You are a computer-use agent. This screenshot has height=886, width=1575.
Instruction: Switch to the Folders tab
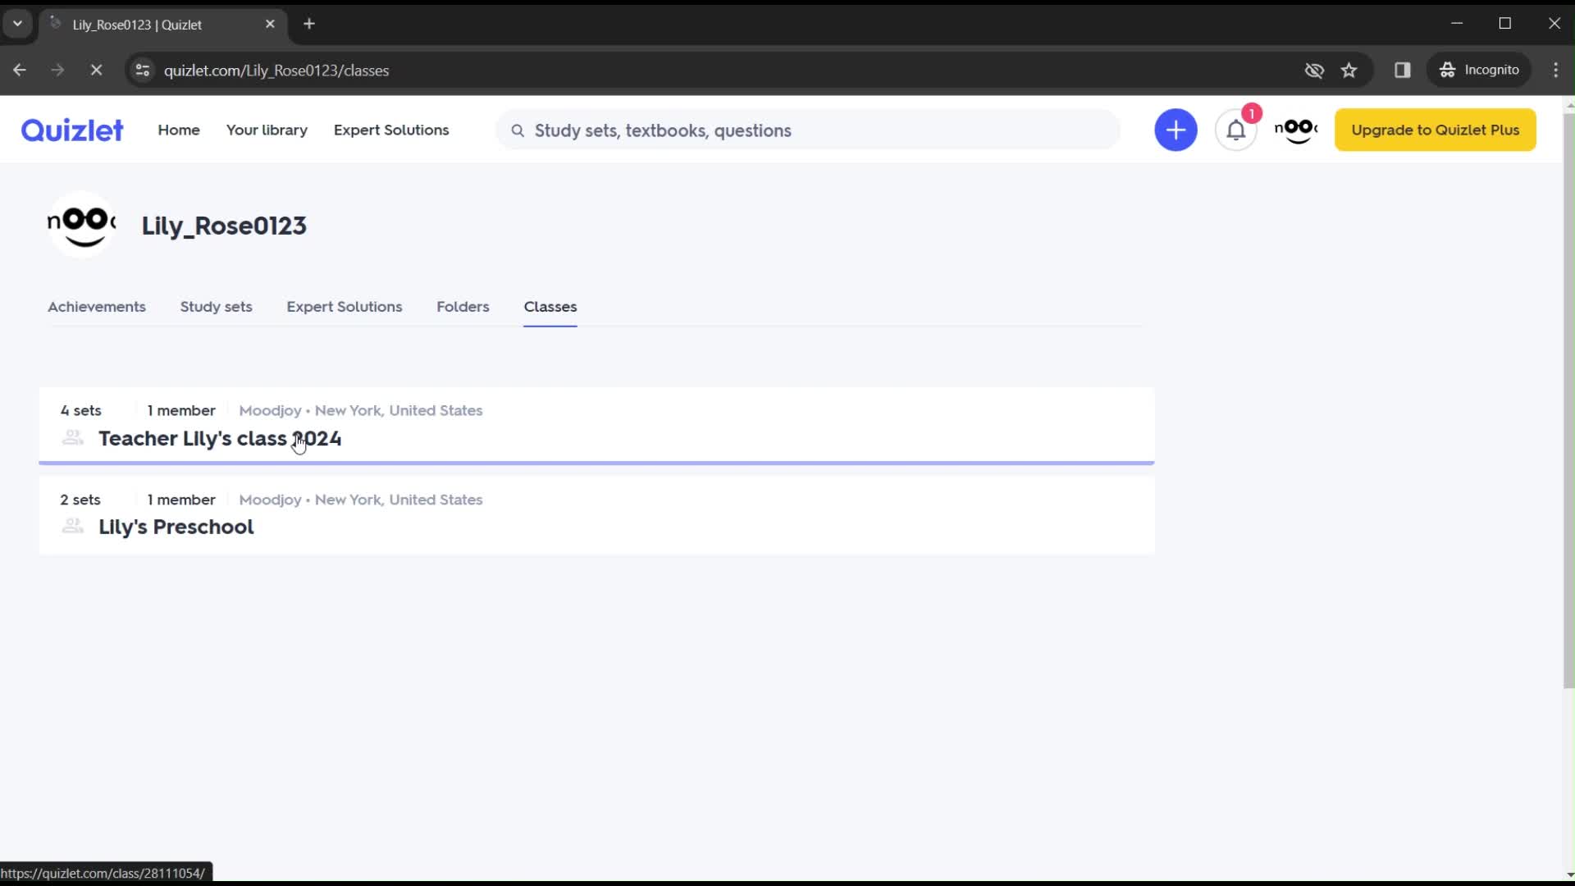(x=463, y=306)
